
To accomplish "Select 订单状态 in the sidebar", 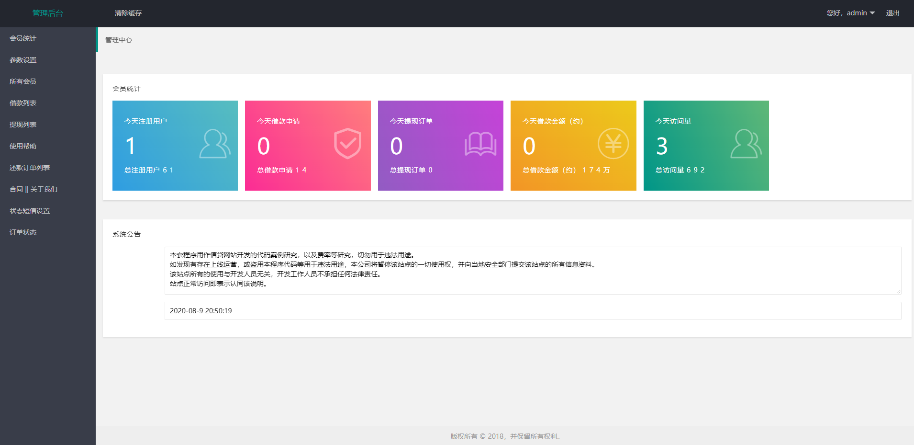I will [22, 232].
